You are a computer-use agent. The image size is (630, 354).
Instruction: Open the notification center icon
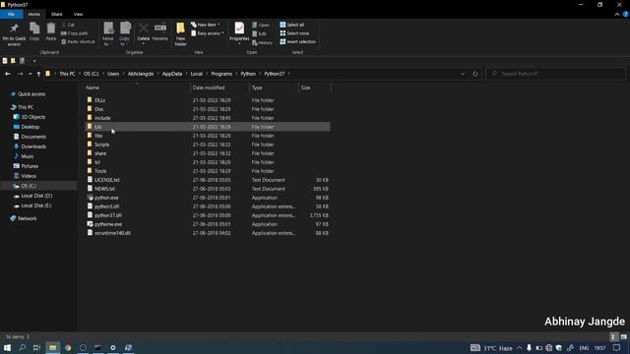[617, 348]
